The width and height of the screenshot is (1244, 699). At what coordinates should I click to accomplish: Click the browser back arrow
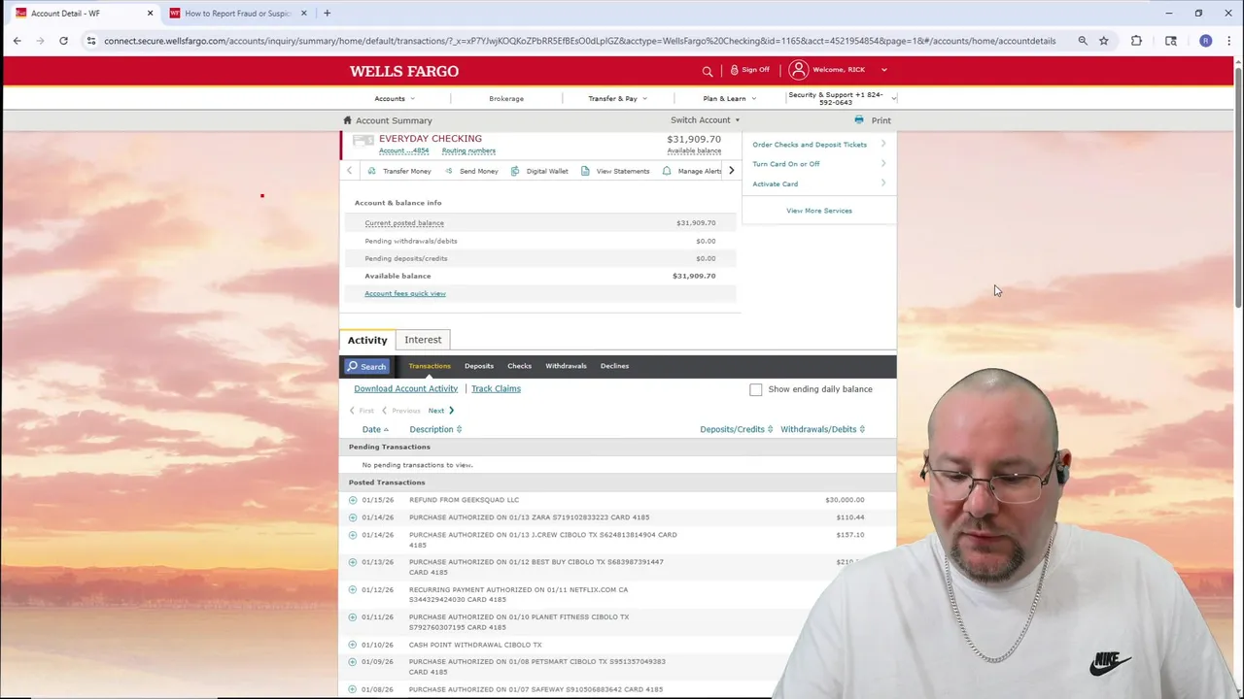17,41
